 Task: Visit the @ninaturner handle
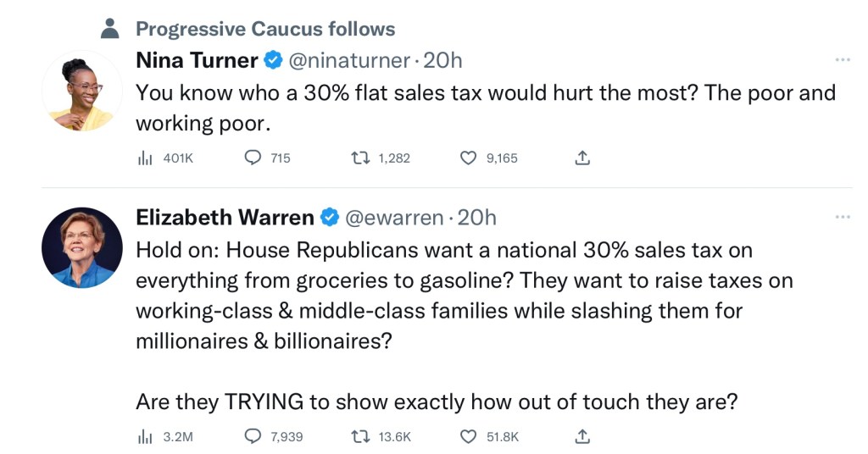coord(351,60)
